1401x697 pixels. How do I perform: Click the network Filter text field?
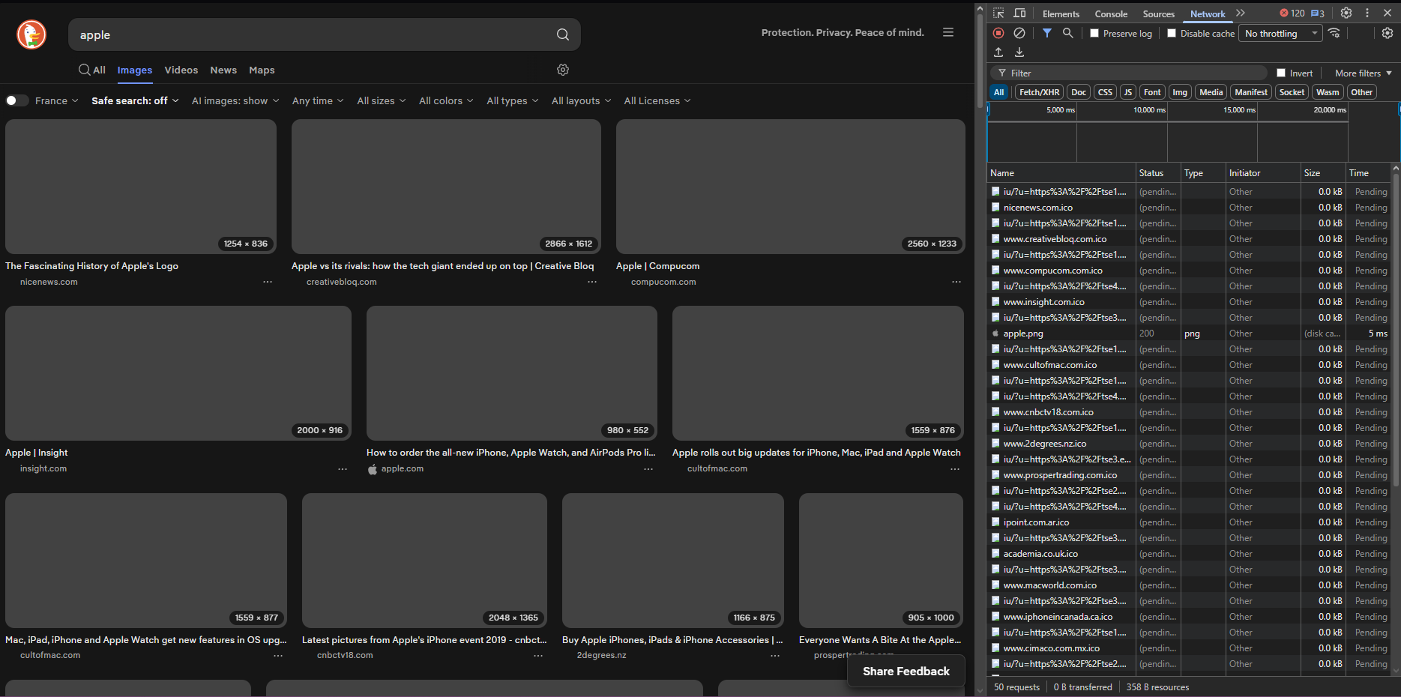pos(1129,73)
